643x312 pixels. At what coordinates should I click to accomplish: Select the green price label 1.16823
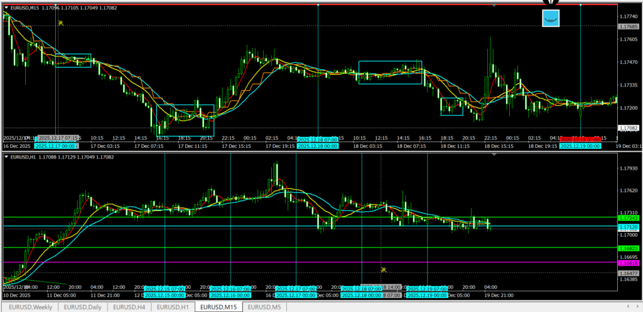coord(628,248)
